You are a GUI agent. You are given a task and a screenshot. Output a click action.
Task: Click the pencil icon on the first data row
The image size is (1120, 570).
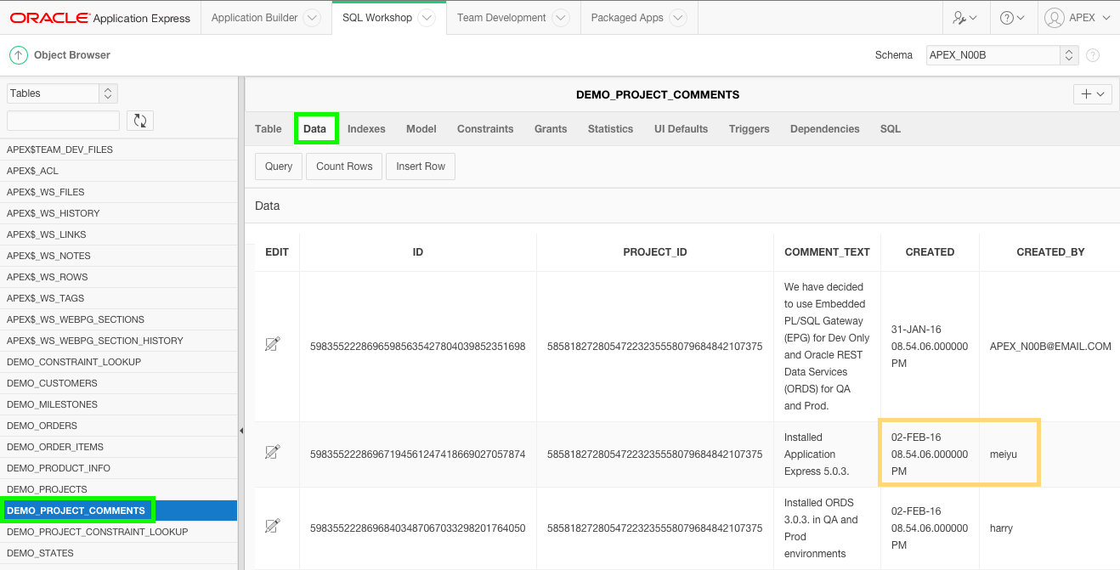(x=273, y=344)
